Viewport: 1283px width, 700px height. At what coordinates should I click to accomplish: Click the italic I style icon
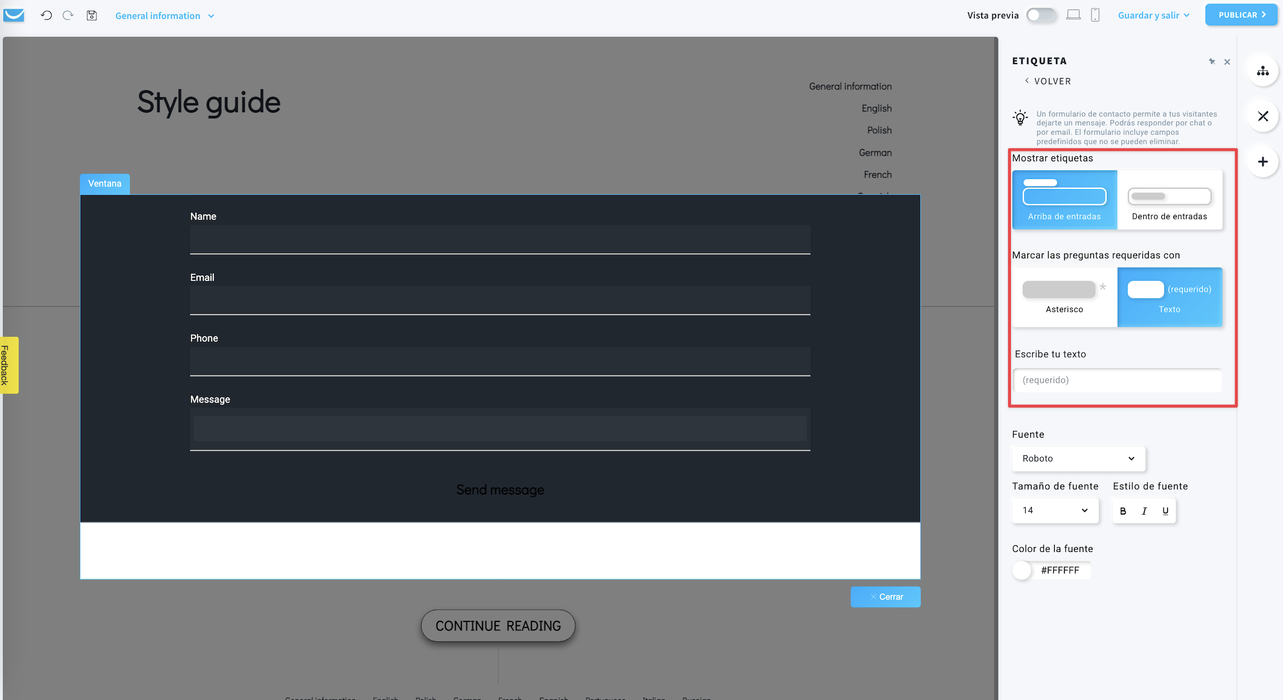pos(1144,509)
